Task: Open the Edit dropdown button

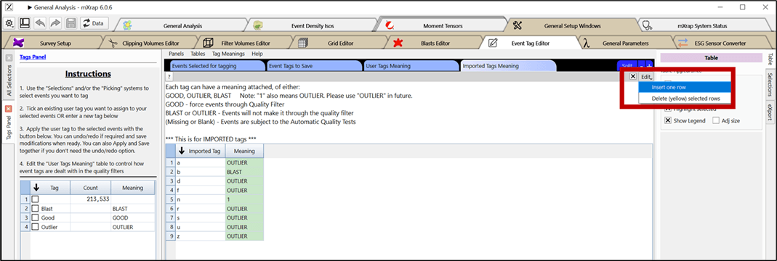Action: coord(645,77)
